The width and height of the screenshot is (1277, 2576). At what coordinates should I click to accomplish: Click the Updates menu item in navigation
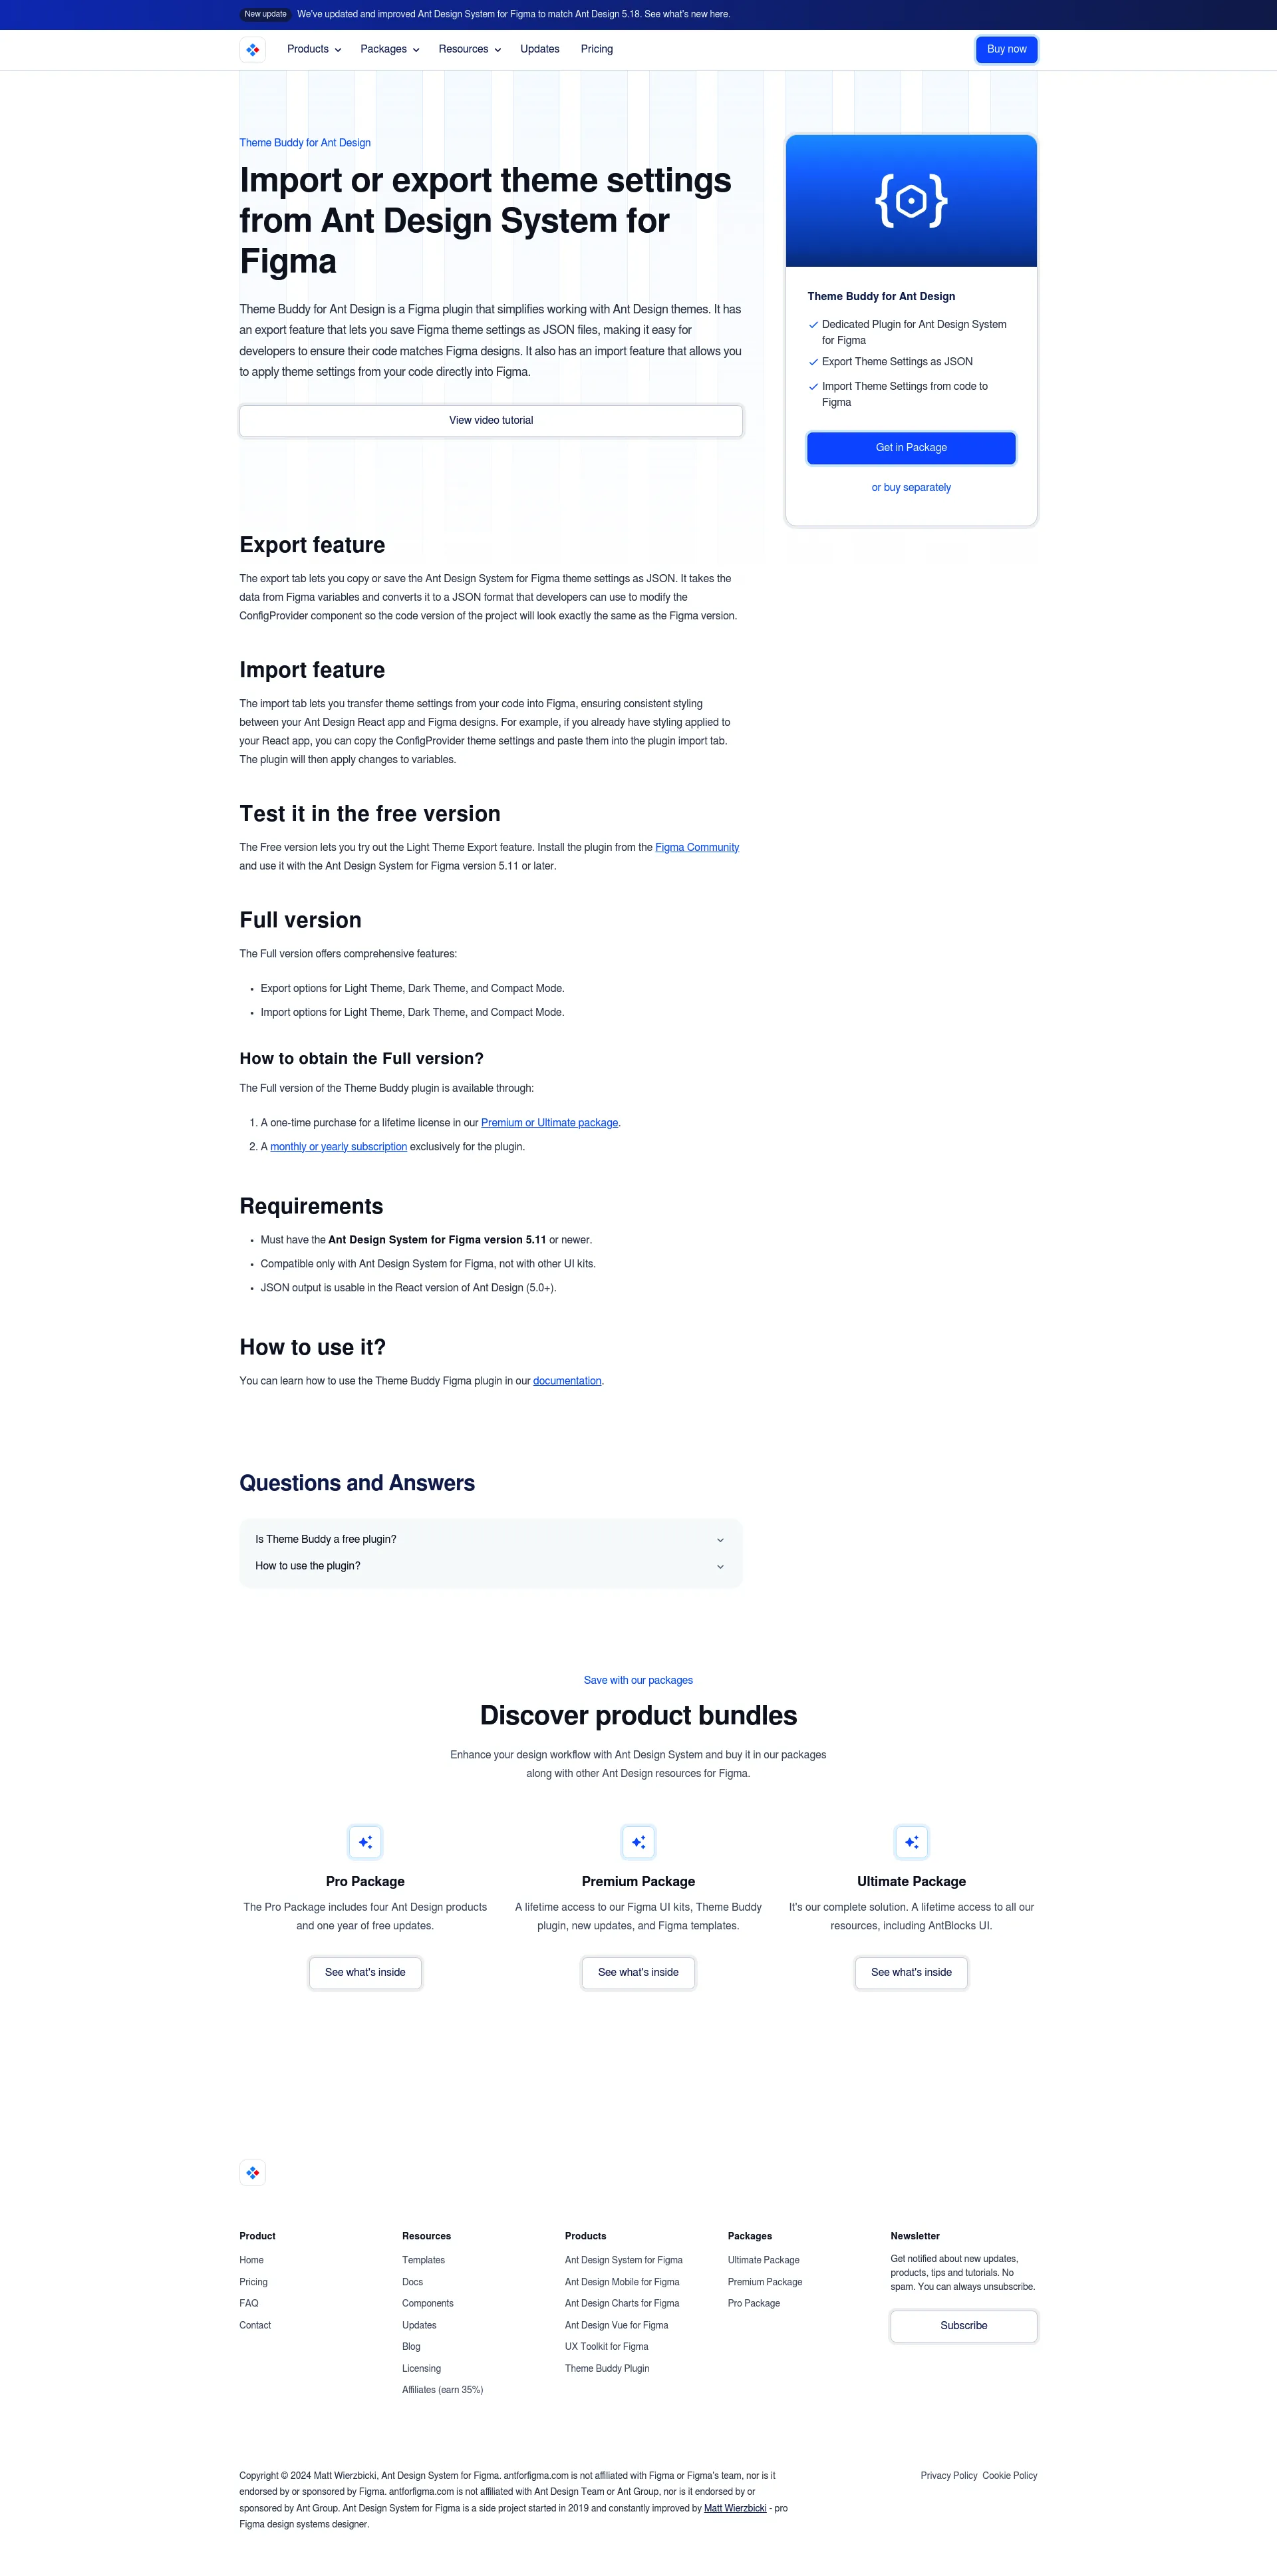click(538, 48)
